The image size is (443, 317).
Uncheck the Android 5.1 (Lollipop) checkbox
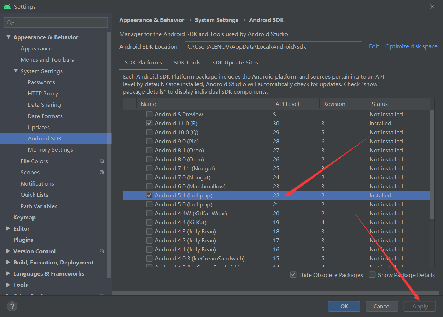(149, 195)
